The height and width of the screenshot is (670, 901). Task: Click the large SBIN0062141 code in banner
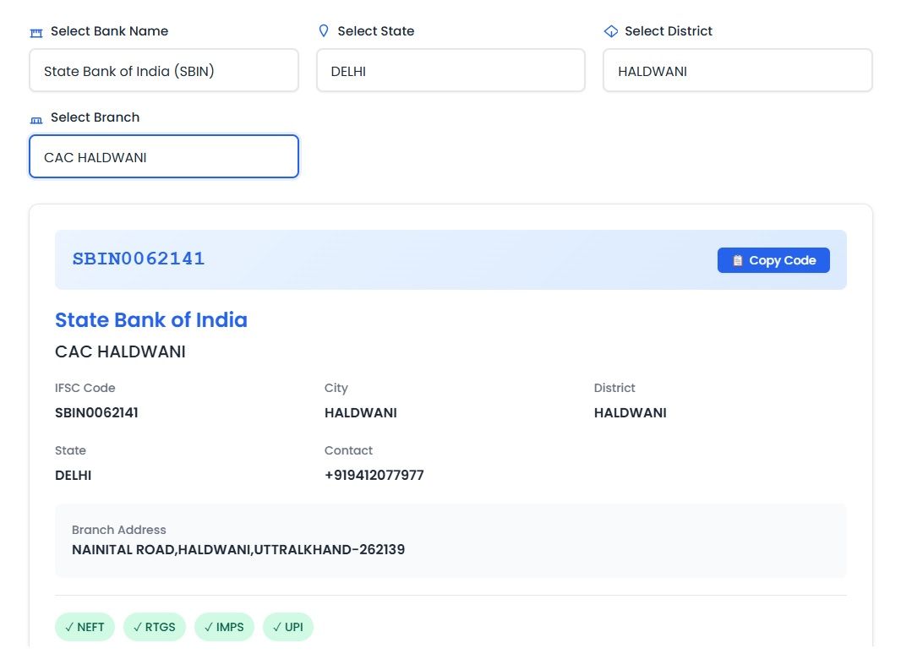click(x=139, y=259)
